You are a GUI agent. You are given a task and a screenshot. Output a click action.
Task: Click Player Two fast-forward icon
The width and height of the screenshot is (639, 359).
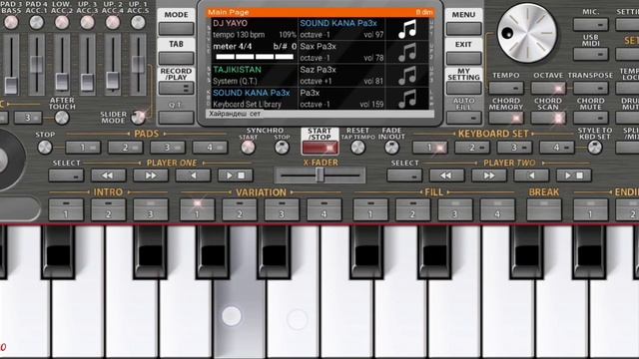pos(489,176)
